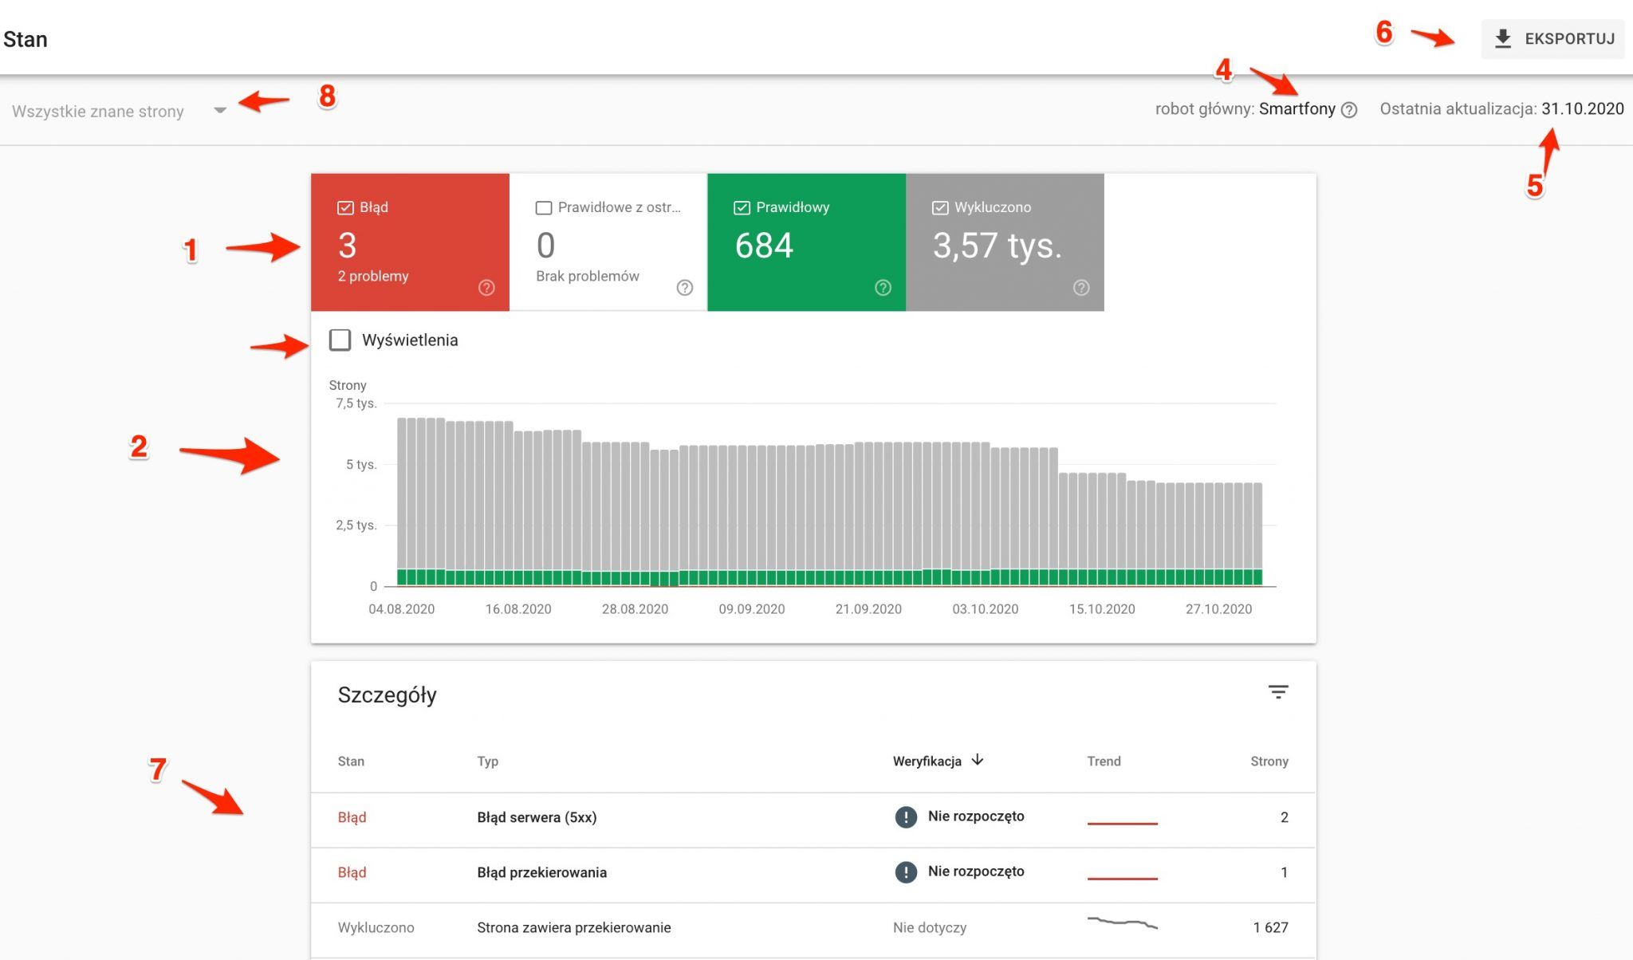
Task: Open the Błąd przekierowania row
Action: [x=813, y=875]
